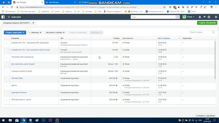This screenshot has width=219, height=123.
Task: Open the settings gear in Facebook header
Action: (209, 17)
